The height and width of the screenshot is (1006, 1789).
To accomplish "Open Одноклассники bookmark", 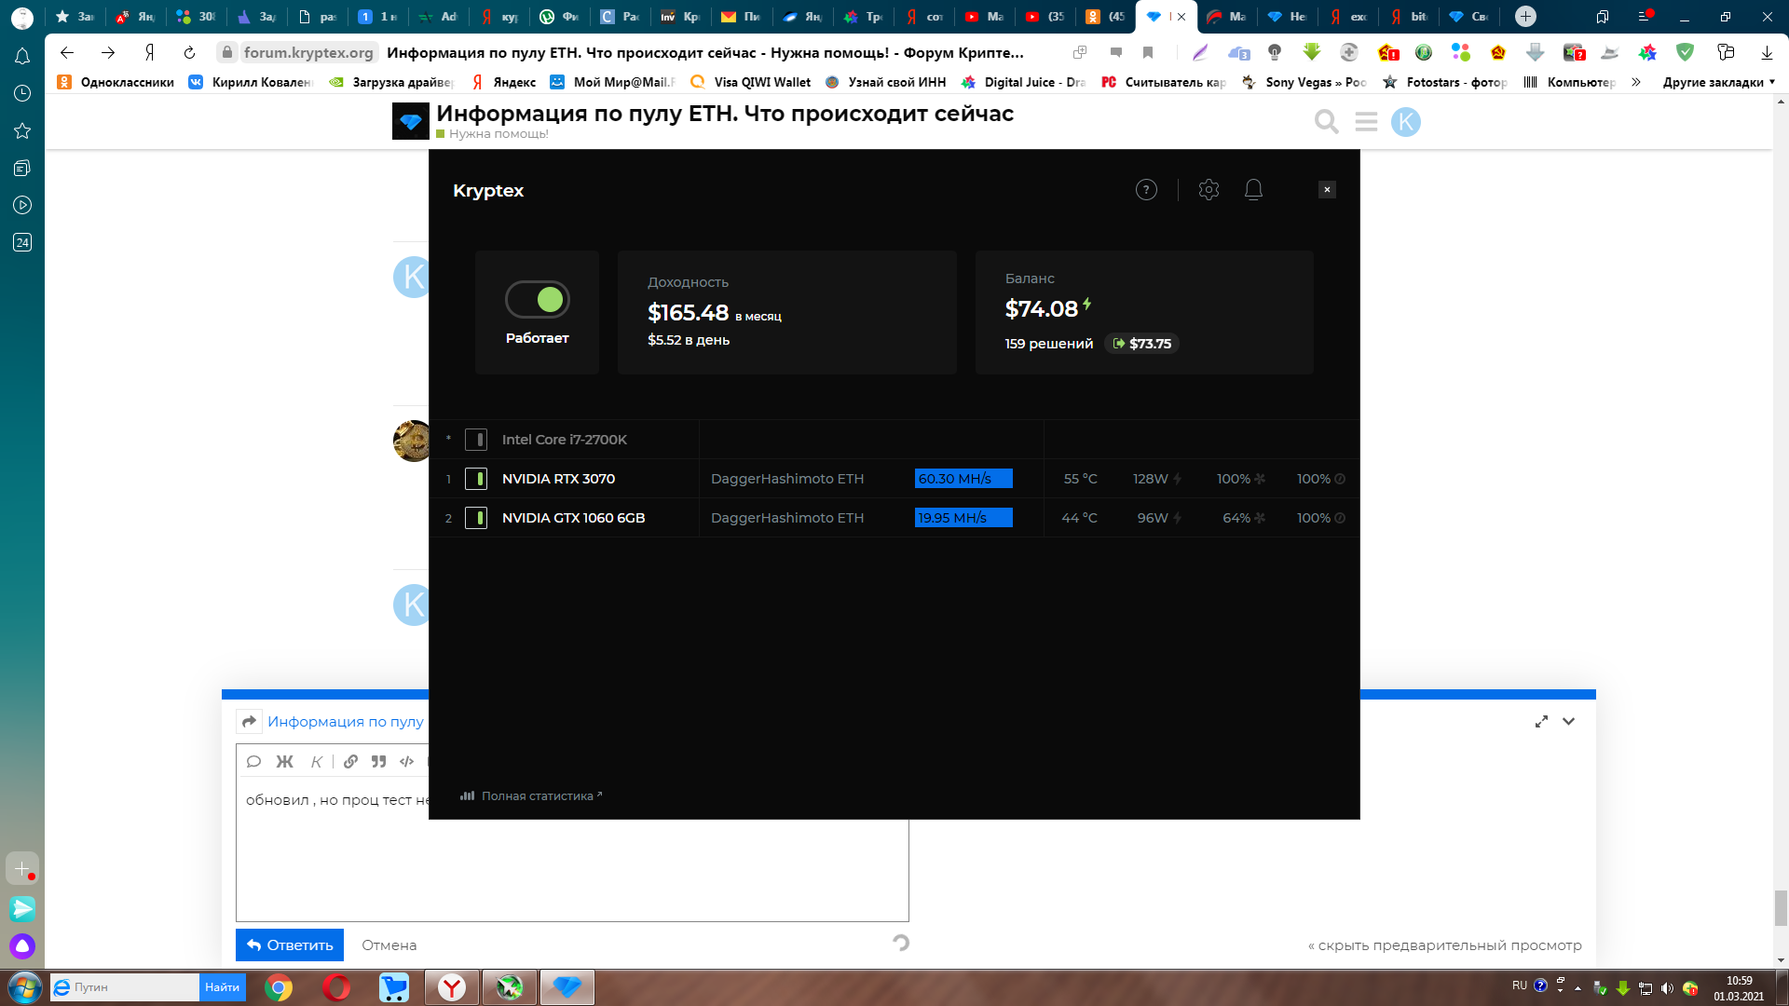I will 116,82.
